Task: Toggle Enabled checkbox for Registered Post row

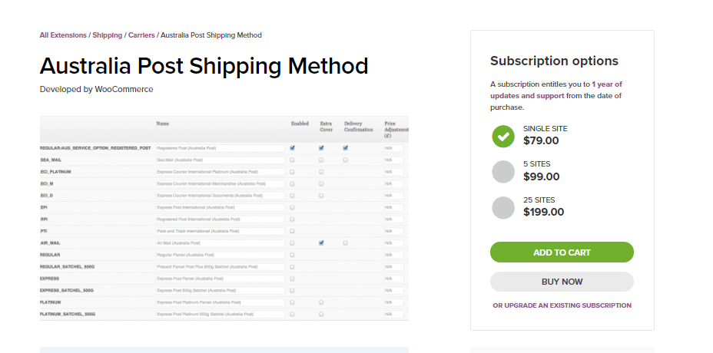Action: coord(293,147)
